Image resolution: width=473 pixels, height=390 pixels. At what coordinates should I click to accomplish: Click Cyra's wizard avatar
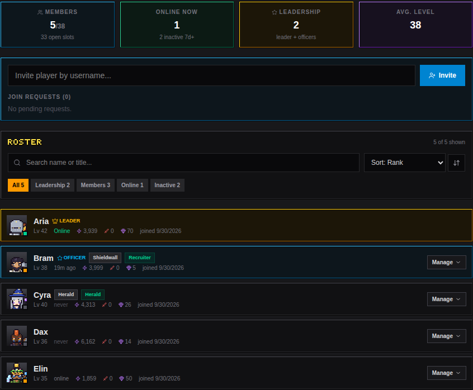click(17, 299)
